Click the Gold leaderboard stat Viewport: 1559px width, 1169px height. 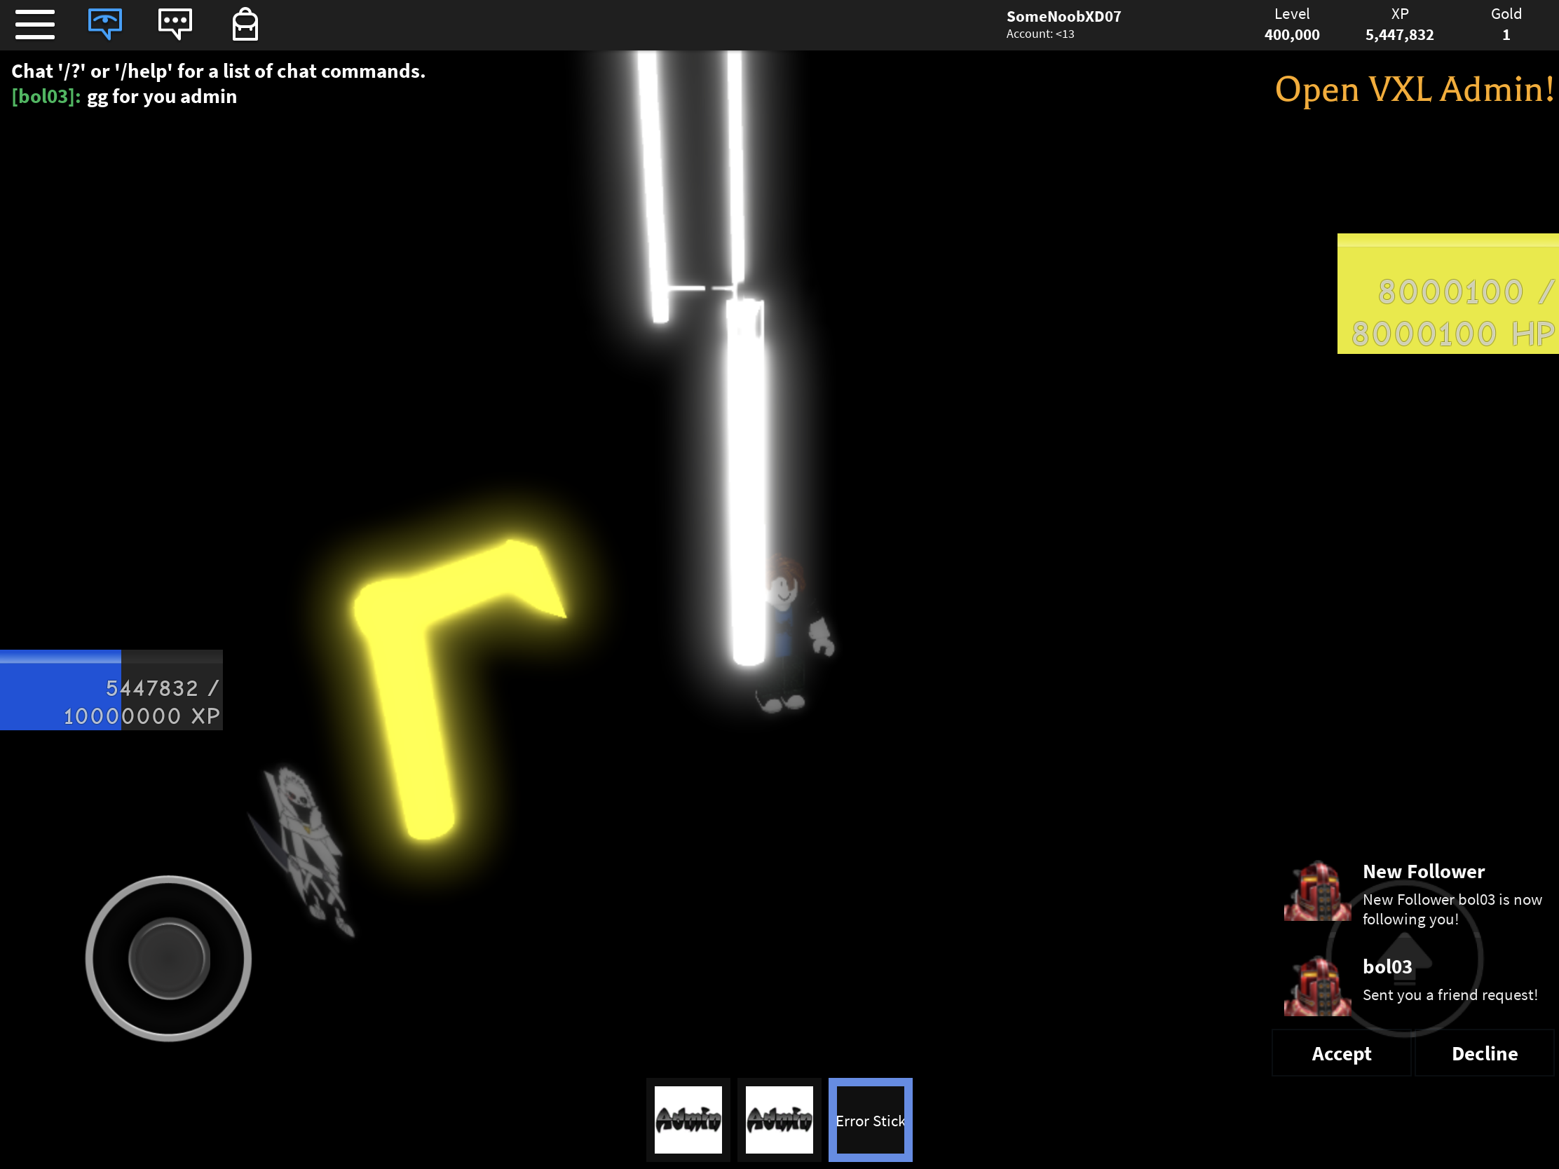click(x=1506, y=25)
